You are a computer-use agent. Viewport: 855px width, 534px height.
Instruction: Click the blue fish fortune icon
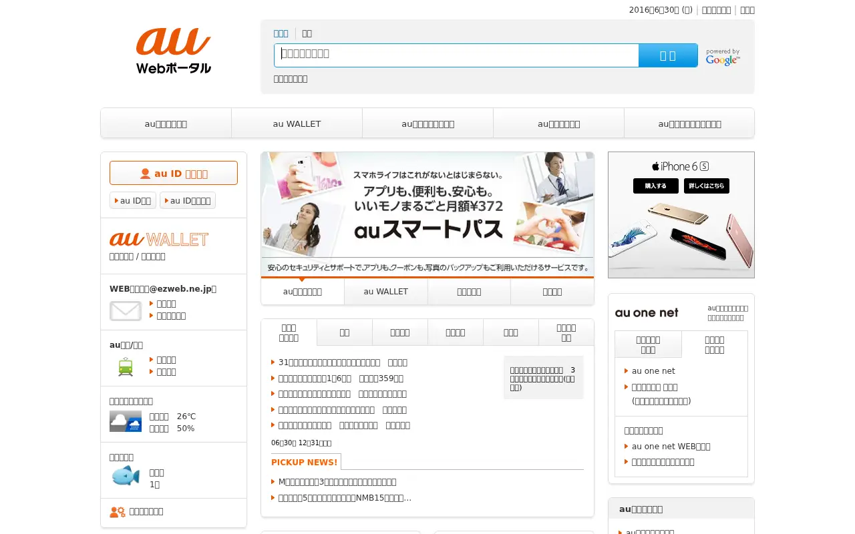pos(126,477)
